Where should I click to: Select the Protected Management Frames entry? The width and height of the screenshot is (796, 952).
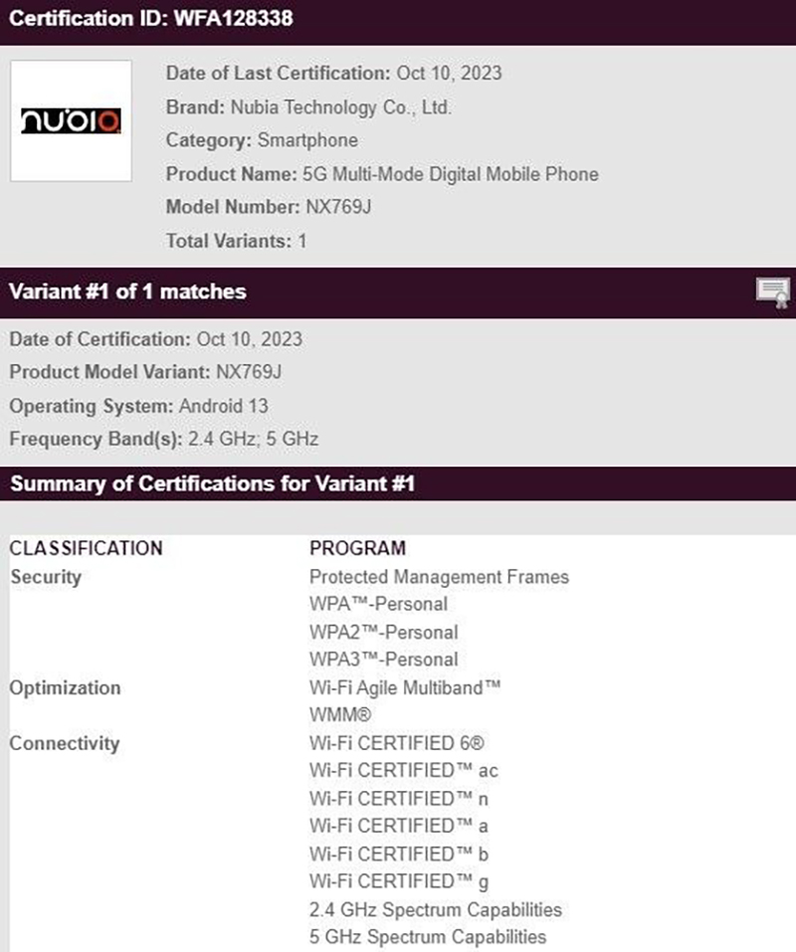[439, 577]
